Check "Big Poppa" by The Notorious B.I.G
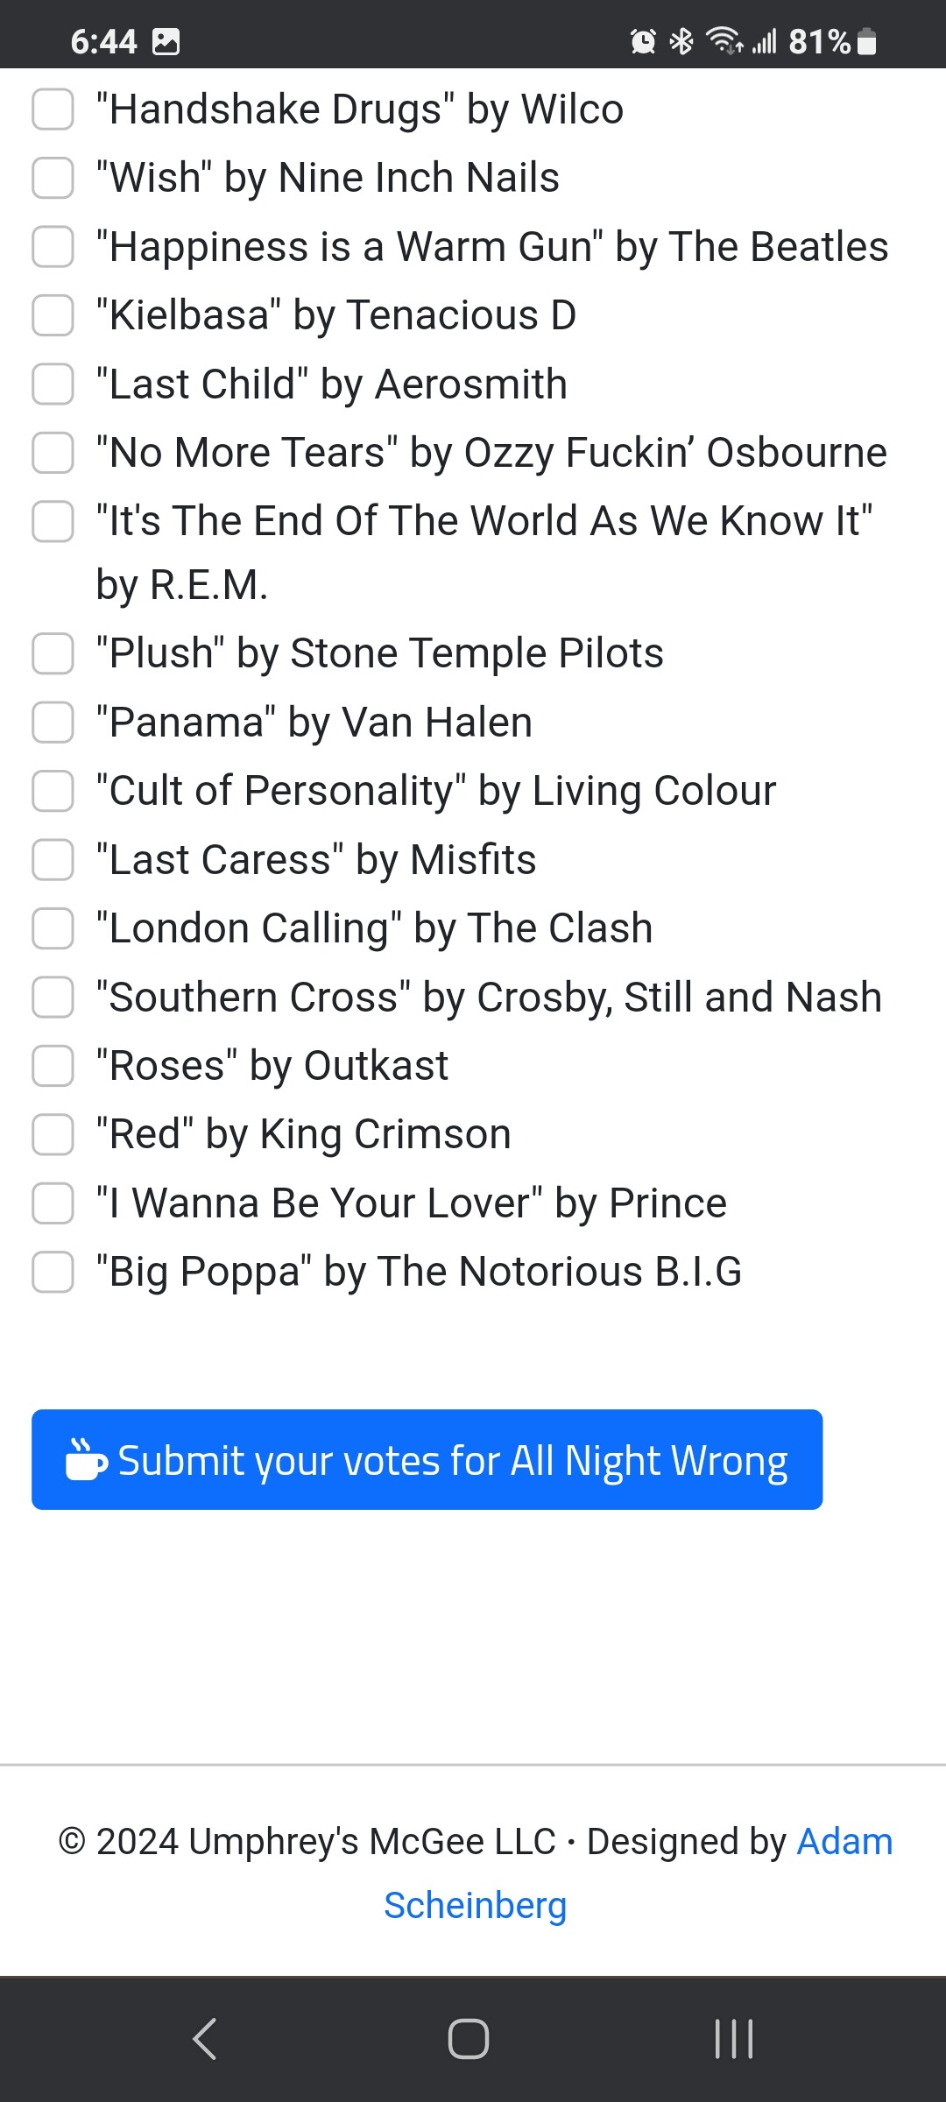Image resolution: width=946 pixels, height=2102 pixels. 53,1271
